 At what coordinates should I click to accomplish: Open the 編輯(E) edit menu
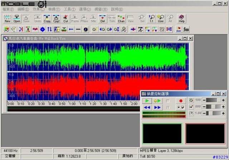[x=23, y=9]
